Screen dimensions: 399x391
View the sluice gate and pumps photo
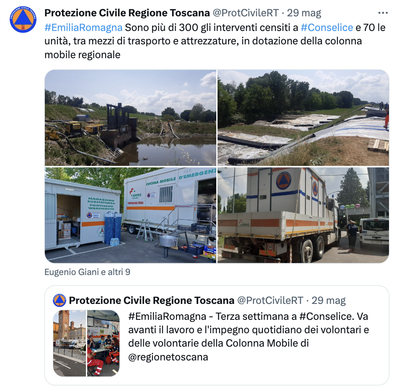click(130, 118)
